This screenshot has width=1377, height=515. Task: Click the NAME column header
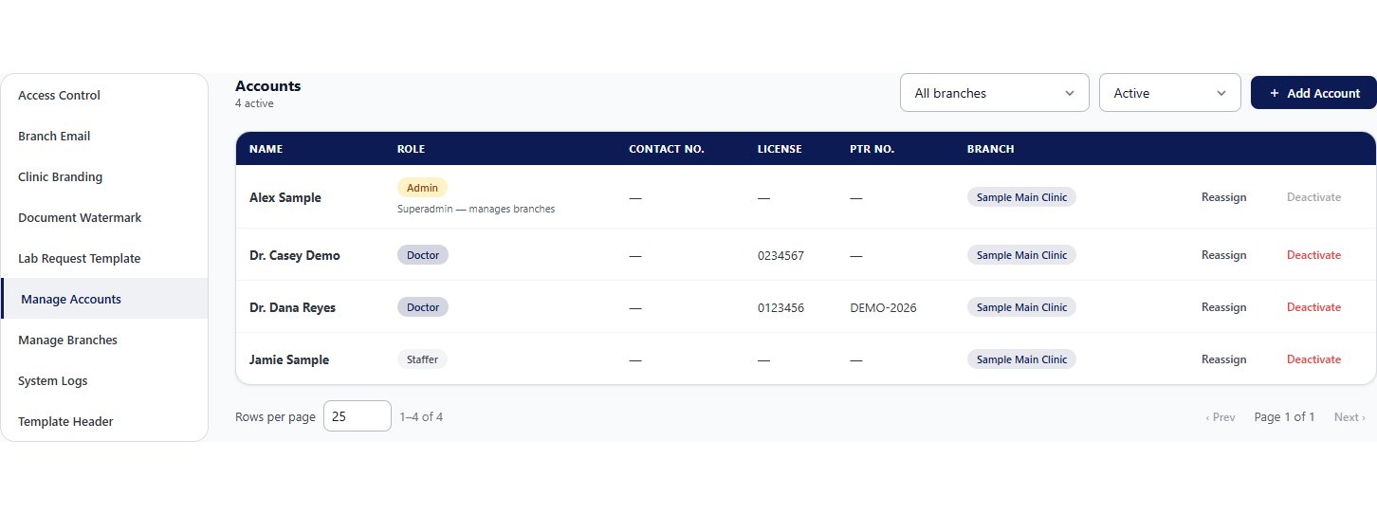coord(266,149)
